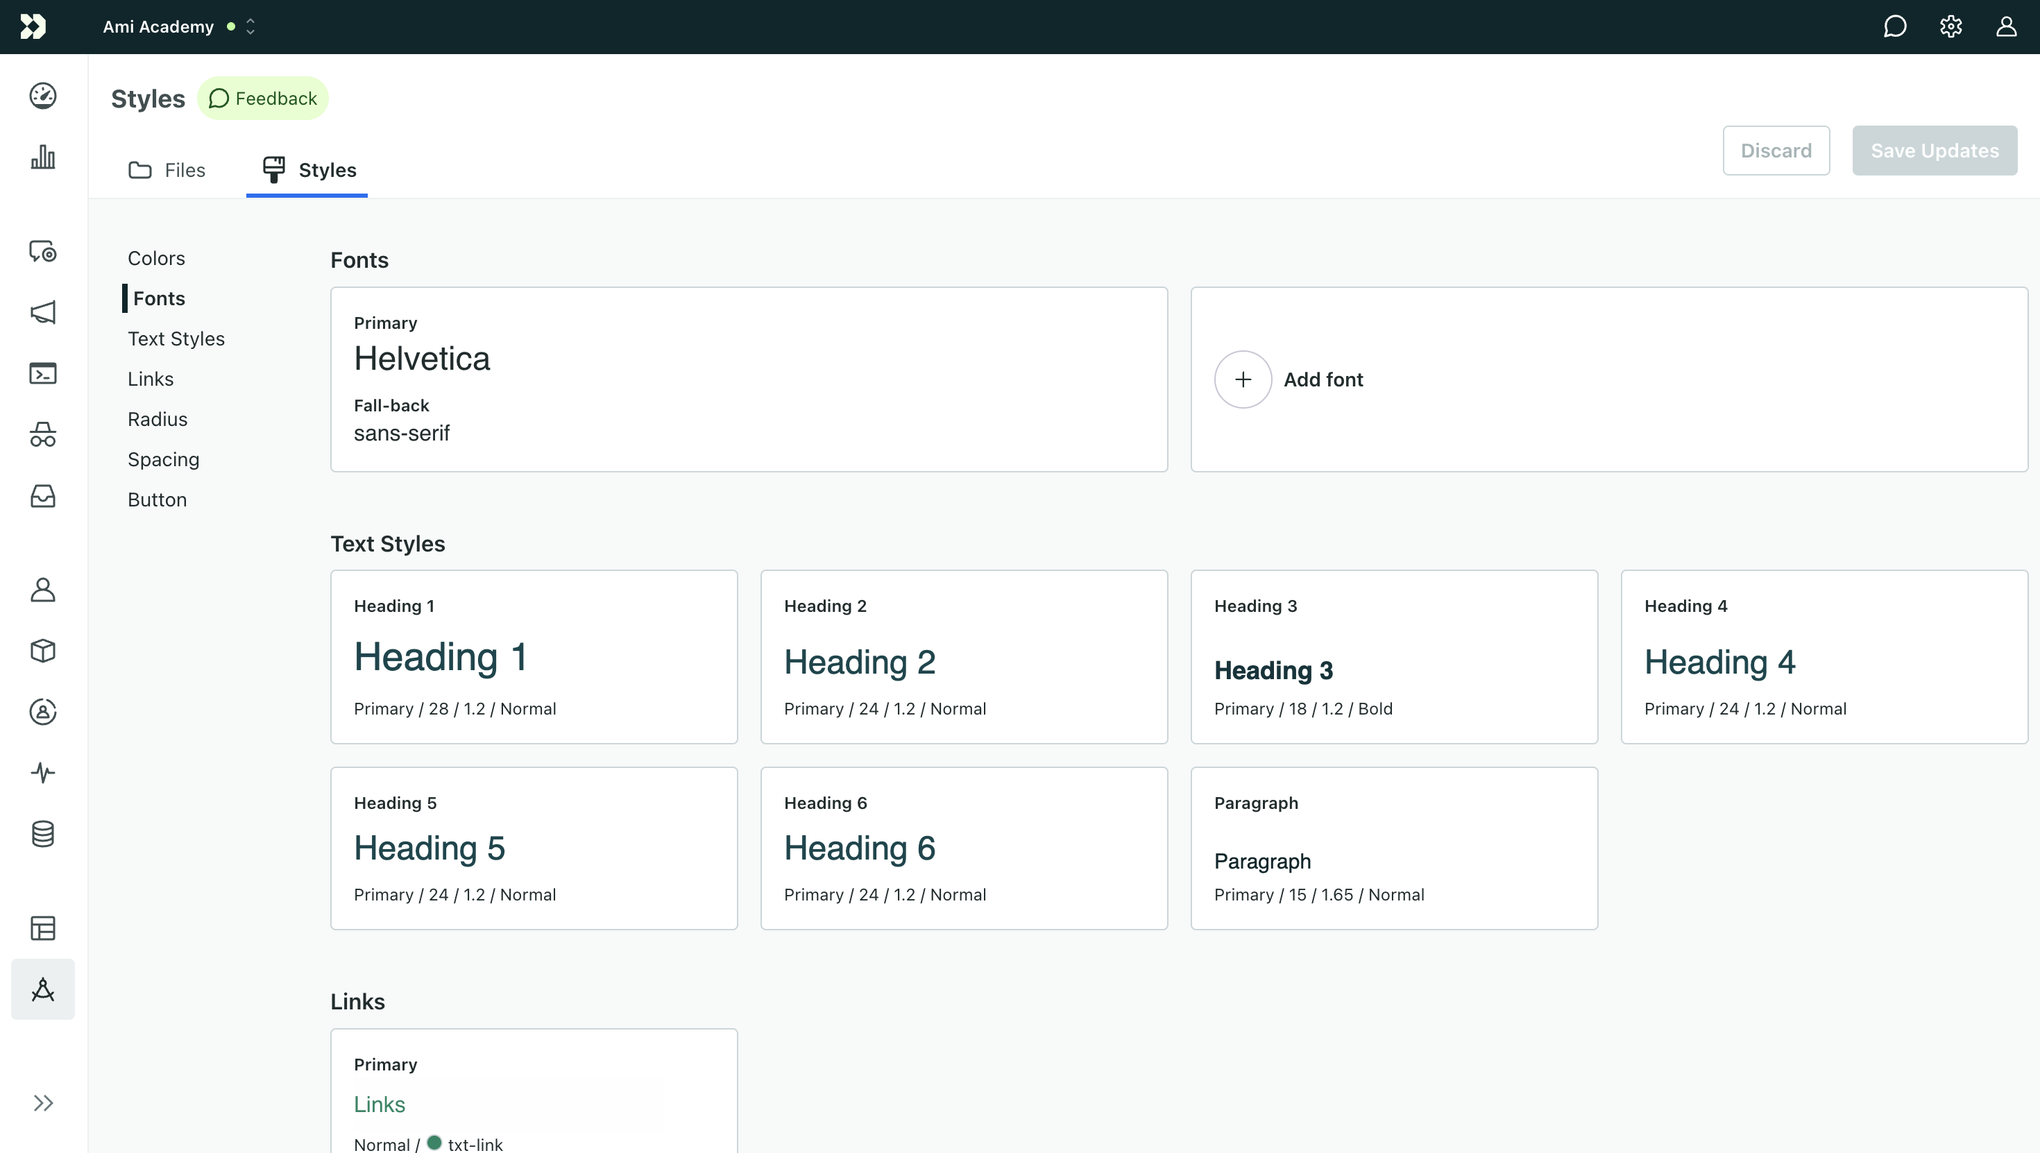Viewport: 2040px width, 1153px height.
Task: Click the Save Updates button
Action: [1935, 151]
